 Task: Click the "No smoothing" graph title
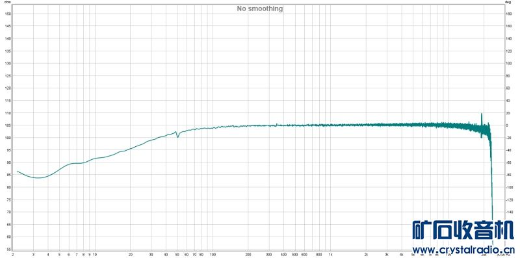click(x=259, y=8)
